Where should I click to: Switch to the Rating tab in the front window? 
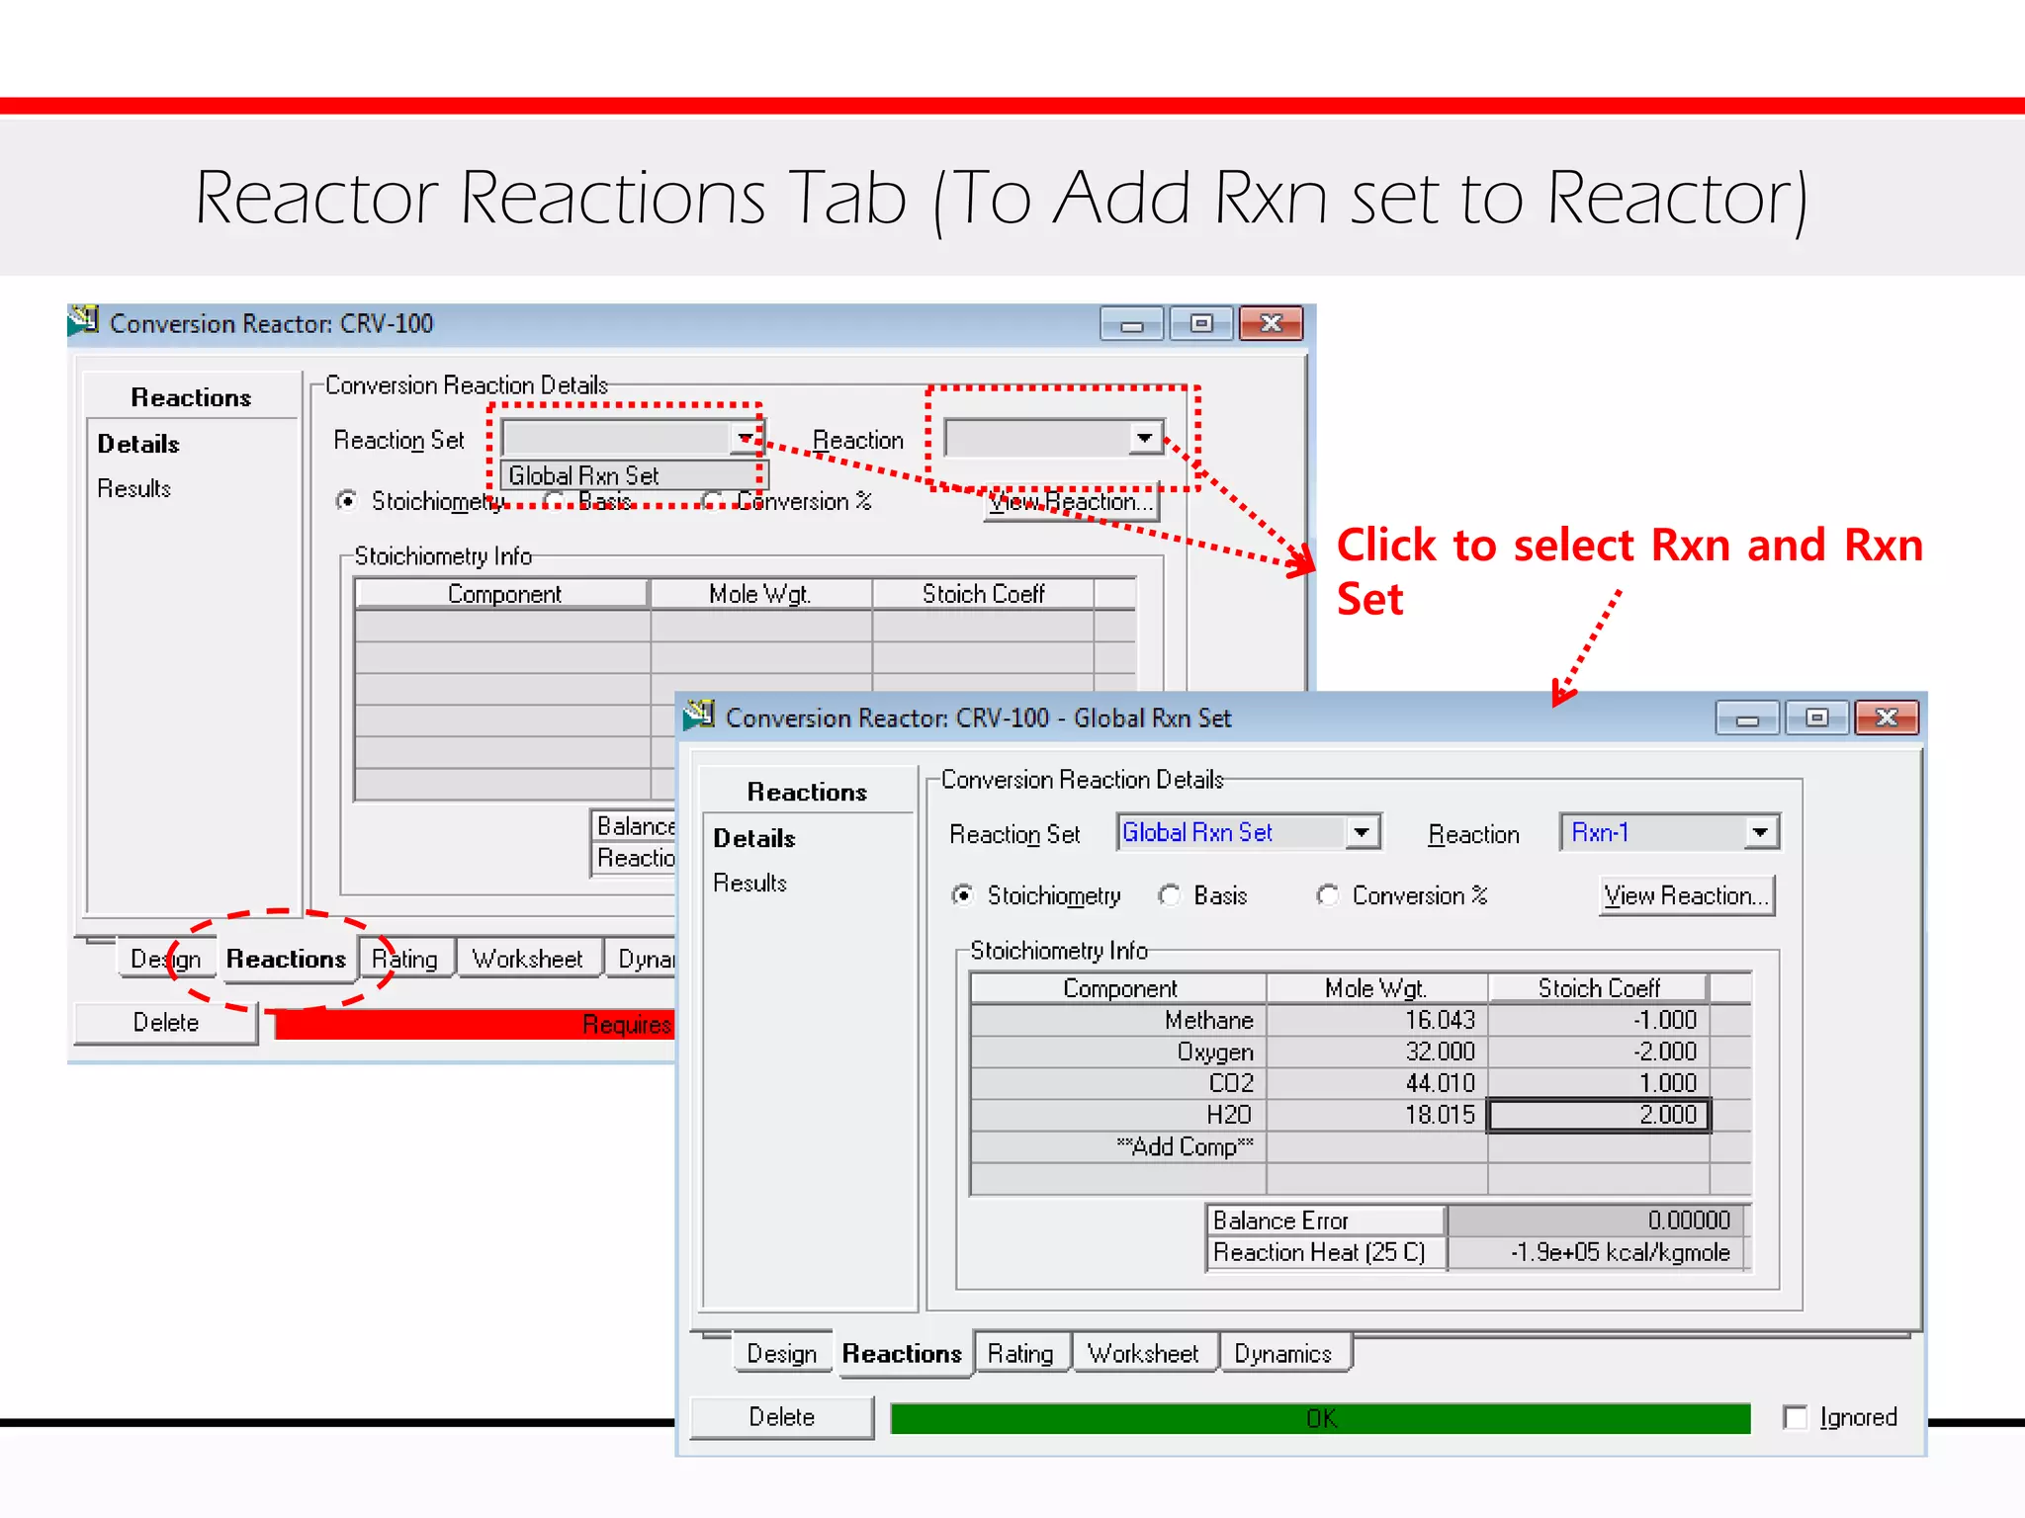[x=1020, y=1353]
